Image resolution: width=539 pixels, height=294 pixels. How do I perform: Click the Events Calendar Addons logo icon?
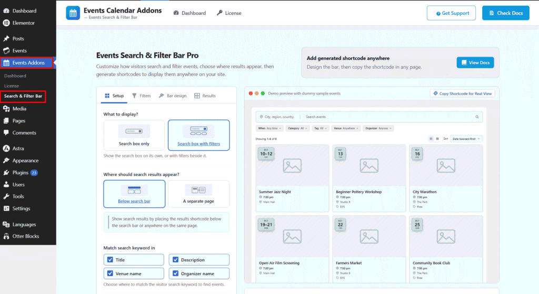coord(73,13)
